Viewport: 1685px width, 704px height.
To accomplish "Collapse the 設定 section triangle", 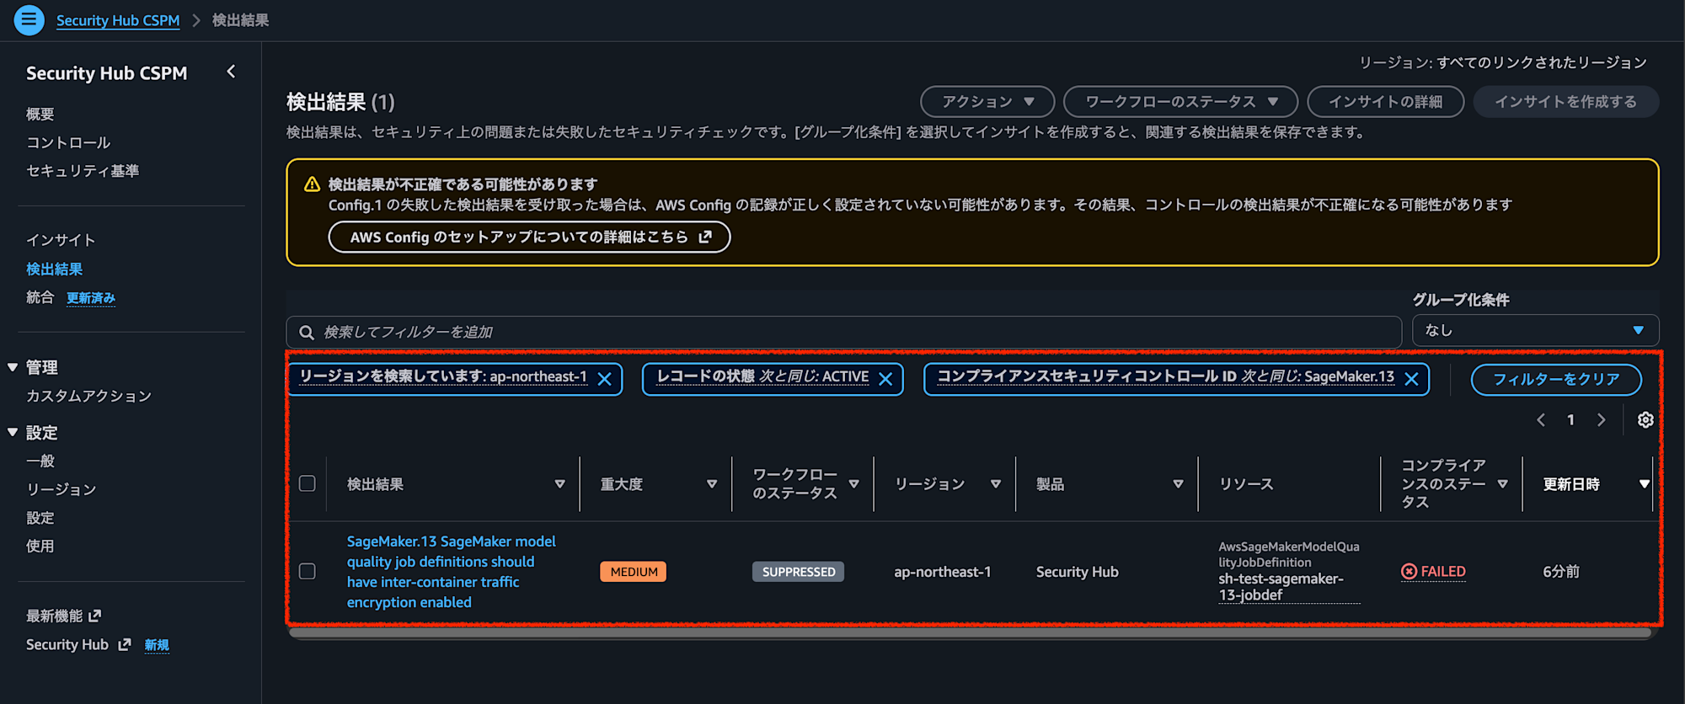I will point(13,432).
